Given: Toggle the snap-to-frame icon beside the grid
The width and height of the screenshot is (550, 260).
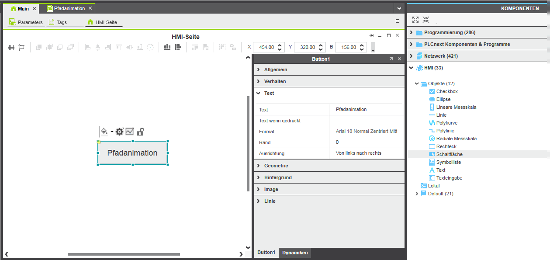Looking at the screenshot, I should click(x=22, y=47).
